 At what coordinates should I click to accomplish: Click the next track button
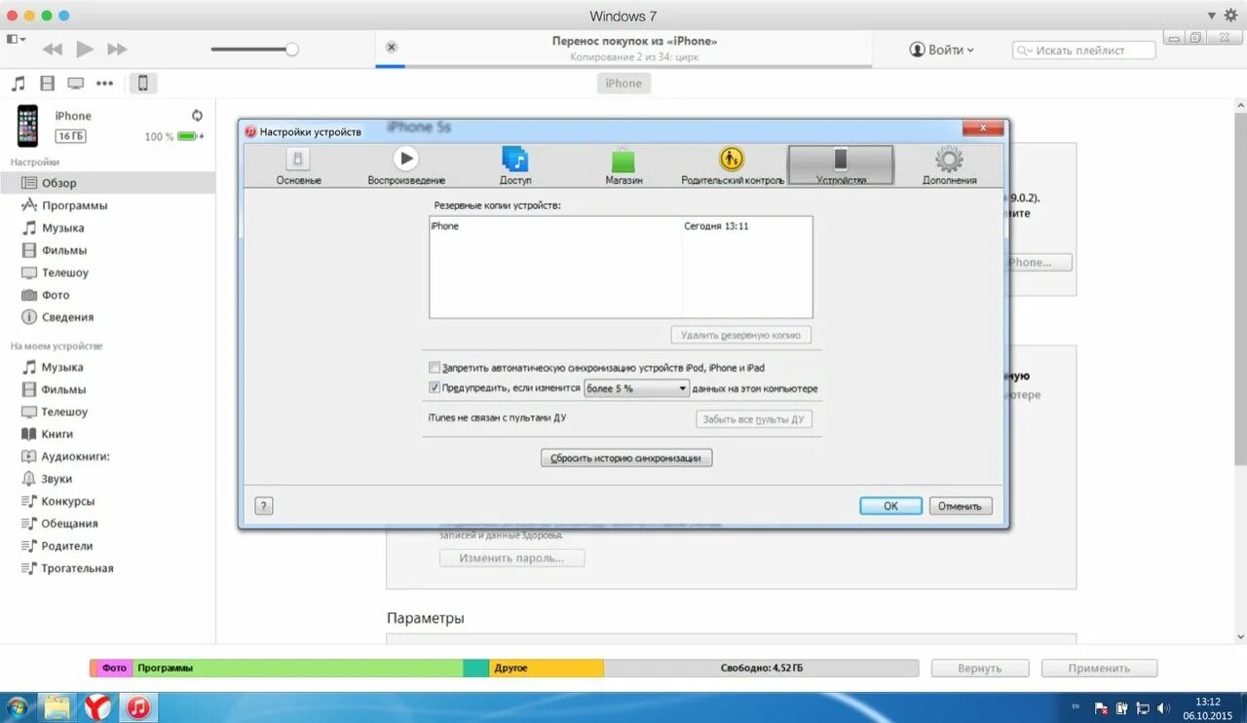pos(117,49)
